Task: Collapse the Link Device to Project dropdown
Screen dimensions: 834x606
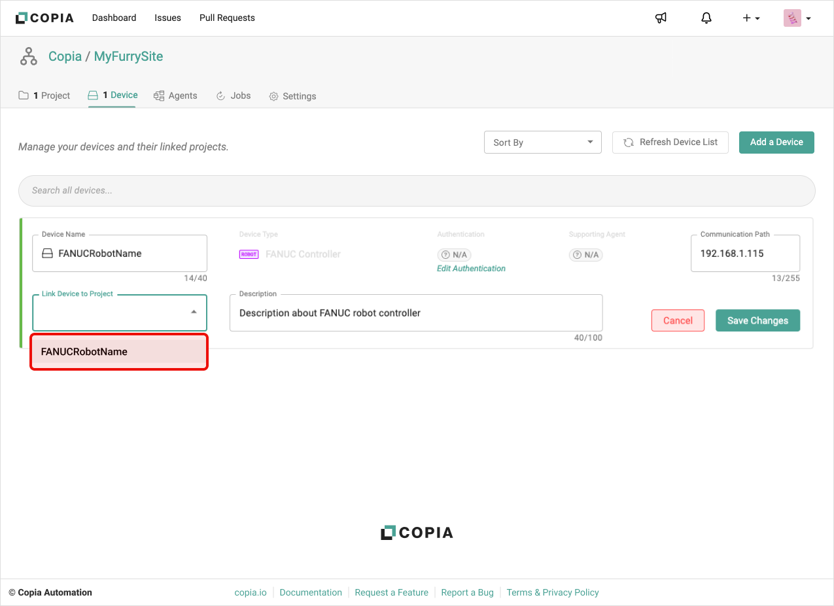Action: click(x=194, y=312)
